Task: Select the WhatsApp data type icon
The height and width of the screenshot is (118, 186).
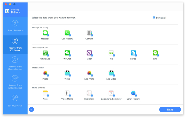Action: (45, 53)
